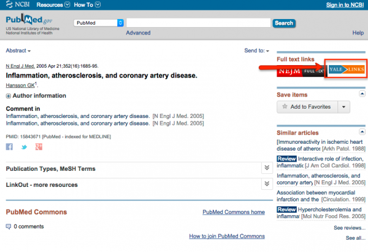The width and height of the screenshot is (368, 252).
Task: Collapse the Similar articles panel
Action: [362, 132]
